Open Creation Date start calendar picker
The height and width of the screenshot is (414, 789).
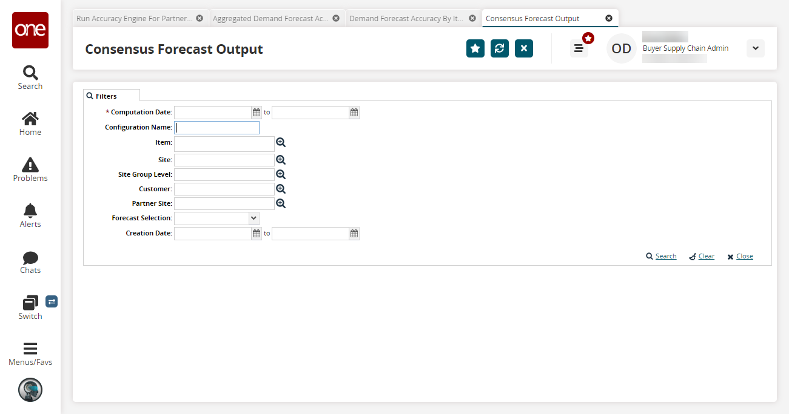[x=257, y=234]
